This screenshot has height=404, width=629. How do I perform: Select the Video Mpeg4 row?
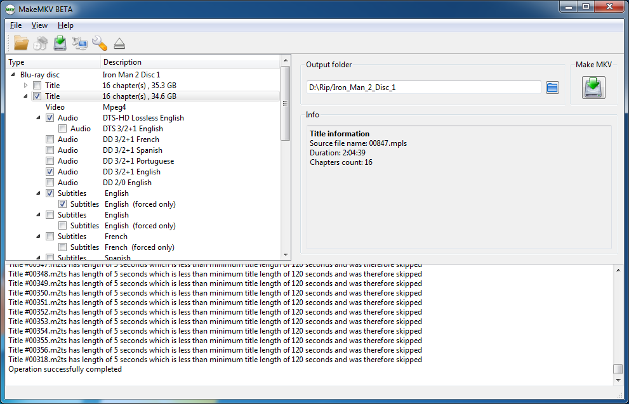pyautogui.click(x=143, y=107)
